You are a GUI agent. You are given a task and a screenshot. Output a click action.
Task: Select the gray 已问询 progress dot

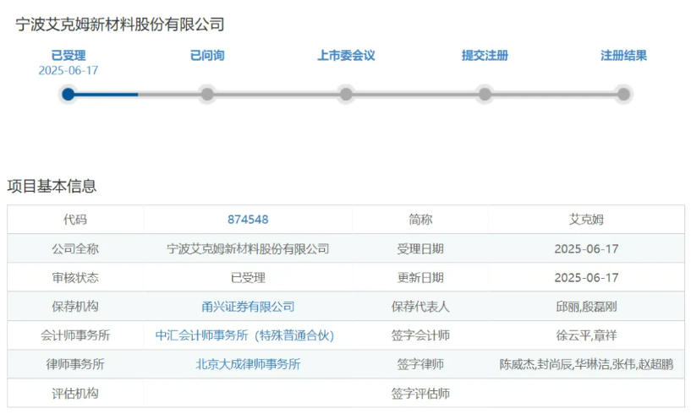point(207,95)
